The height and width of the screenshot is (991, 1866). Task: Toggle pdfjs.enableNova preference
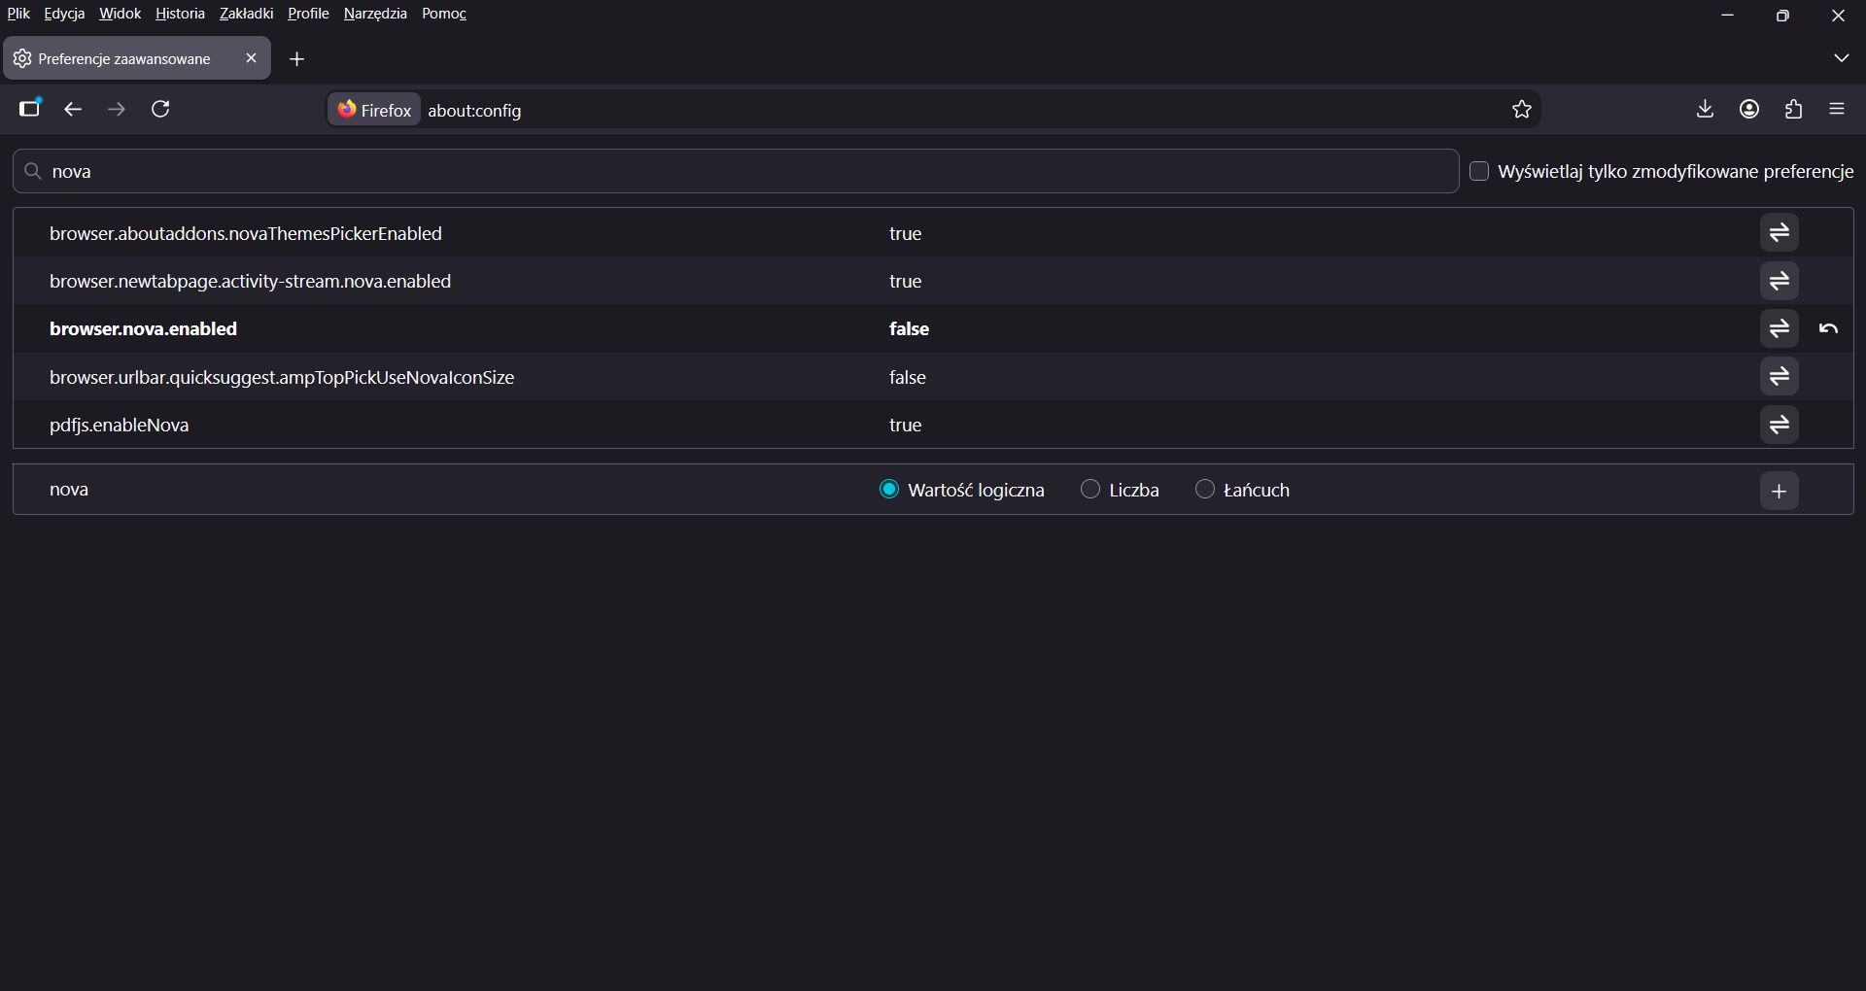point(1779,425)
